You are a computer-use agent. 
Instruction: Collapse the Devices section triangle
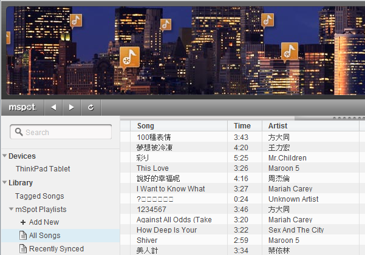4,156
